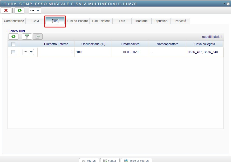Select the Tubi Esistenti tab

101,21
